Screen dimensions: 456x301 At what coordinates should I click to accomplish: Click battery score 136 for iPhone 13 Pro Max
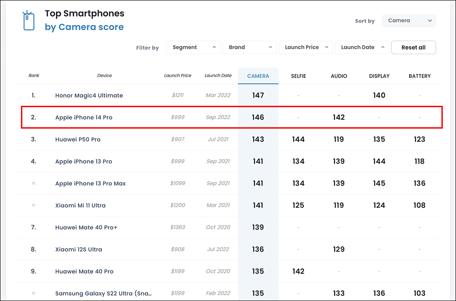click(x=420, y=183)
